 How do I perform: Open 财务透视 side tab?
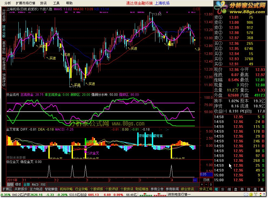click(4, 64)
